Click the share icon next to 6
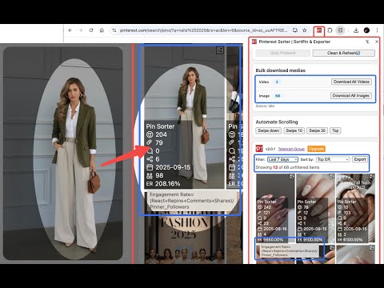384x288 pixels. pos(150,159)
